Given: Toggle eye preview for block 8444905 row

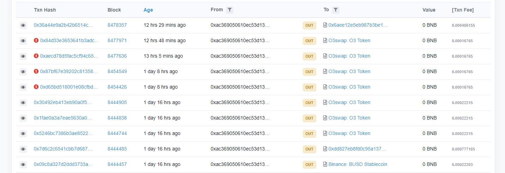Looking at the screenshot, I should pos(23,103).
